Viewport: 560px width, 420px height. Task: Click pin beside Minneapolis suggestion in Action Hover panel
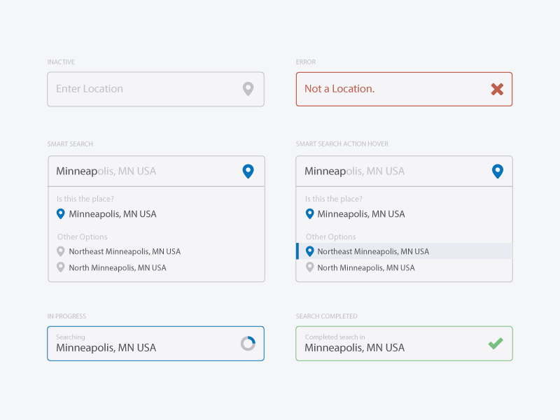point(309,214)
